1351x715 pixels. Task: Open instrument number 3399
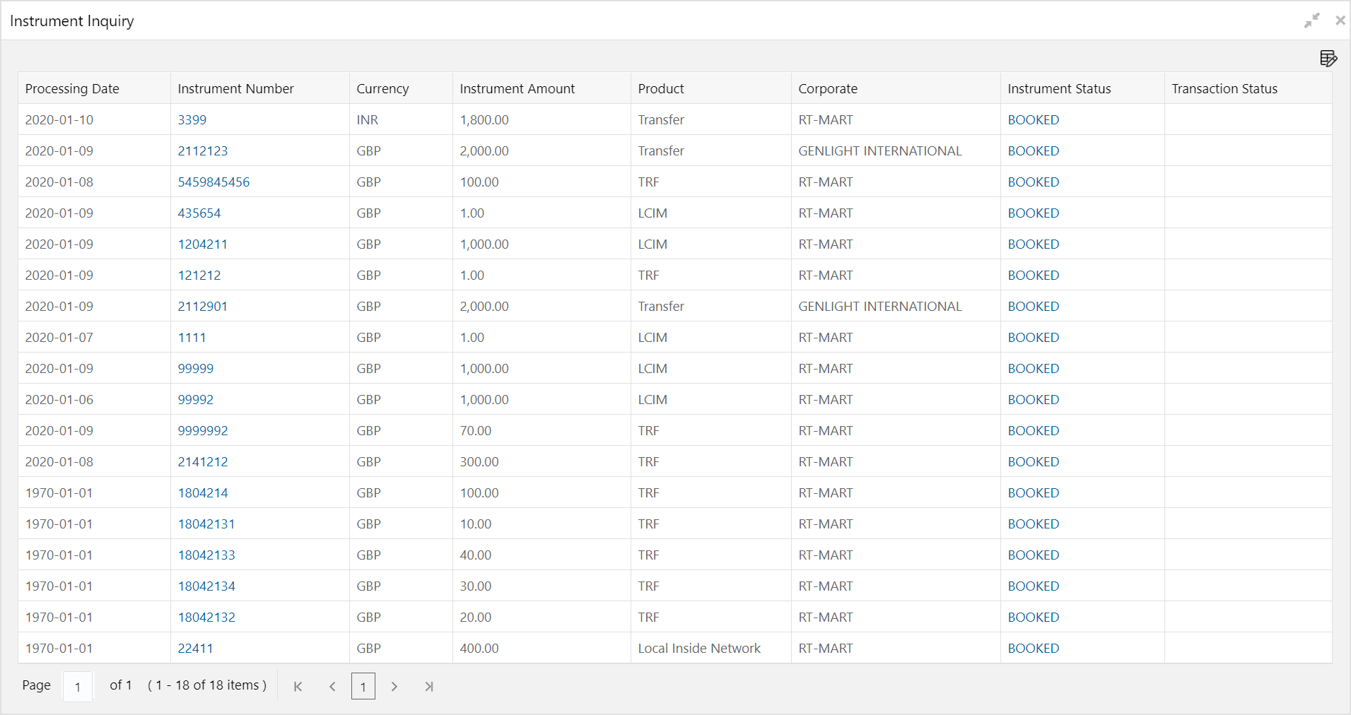tap(192, 120)
